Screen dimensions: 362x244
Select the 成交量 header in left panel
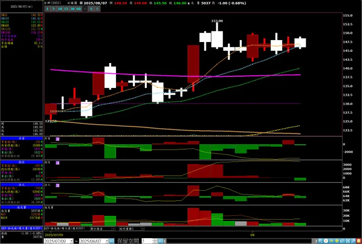[x=22, y=207]
